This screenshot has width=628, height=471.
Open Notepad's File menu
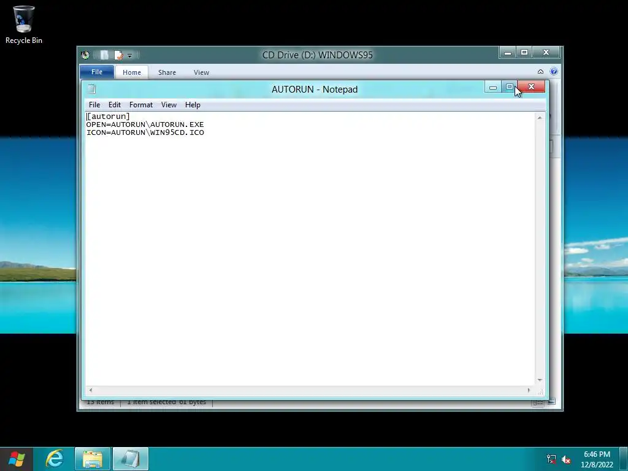(x=94, y=104)
